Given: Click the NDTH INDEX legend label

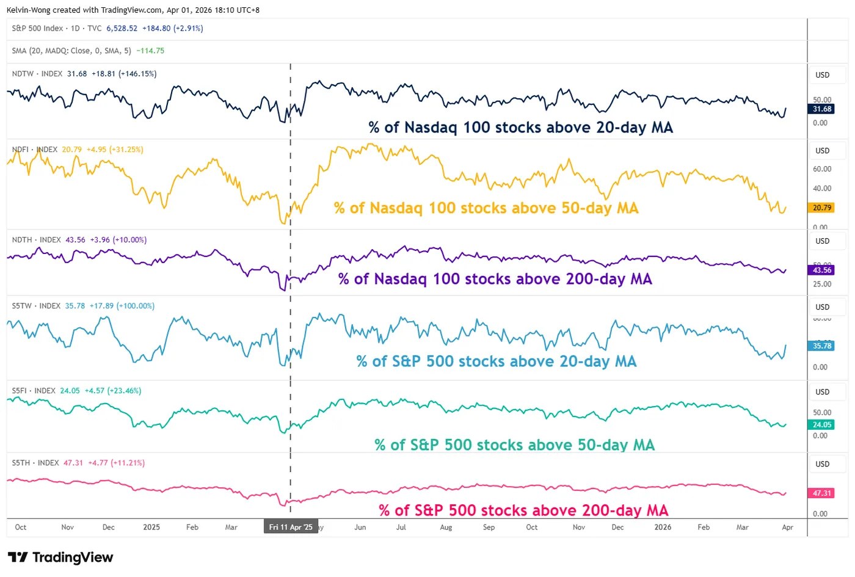Looking at the screenshot, I should (x=37, y=240).
